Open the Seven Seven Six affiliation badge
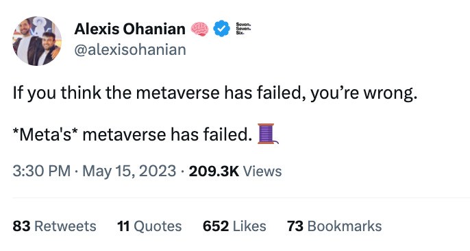The width and height of the screenshot is (470, 251). point(243,29)
